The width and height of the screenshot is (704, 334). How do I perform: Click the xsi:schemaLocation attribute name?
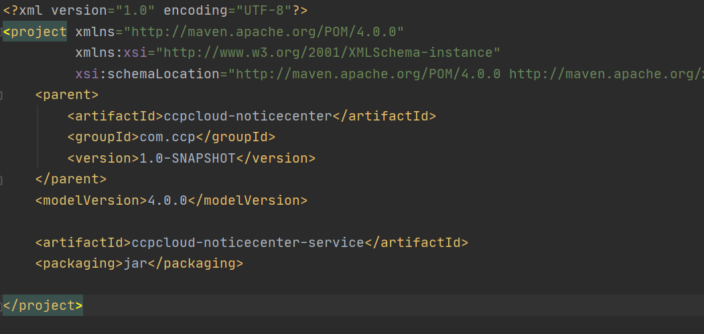tap(147, 74)
